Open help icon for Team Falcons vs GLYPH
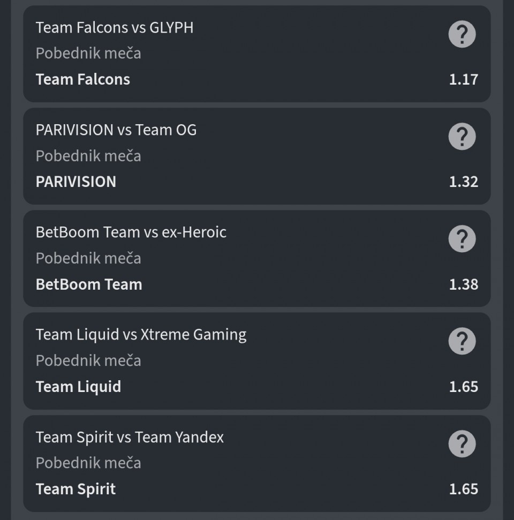This screenshot has width=514, height=520. point(462,34)
